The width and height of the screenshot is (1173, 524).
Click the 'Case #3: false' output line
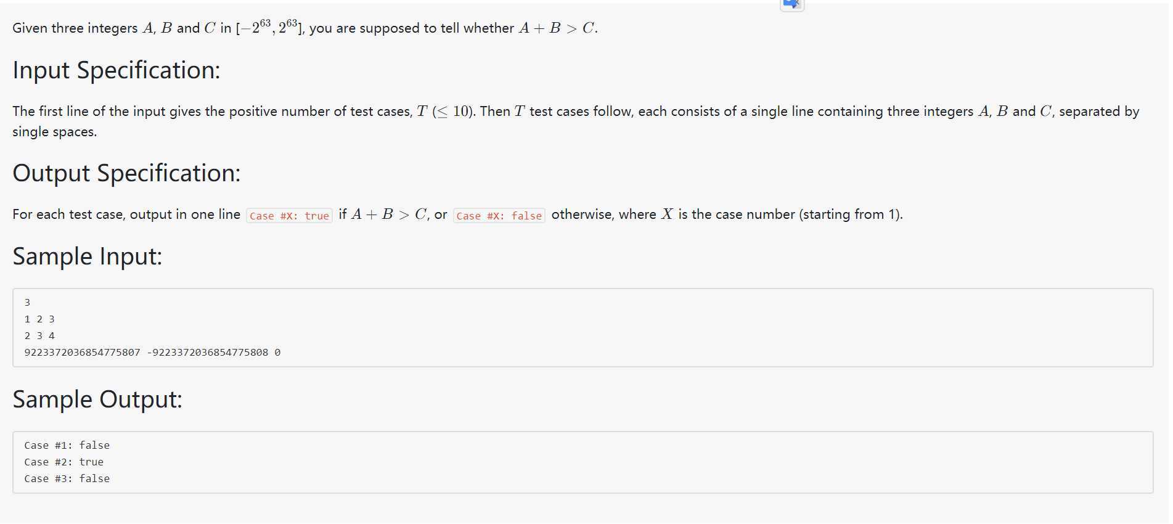point(67,478)
